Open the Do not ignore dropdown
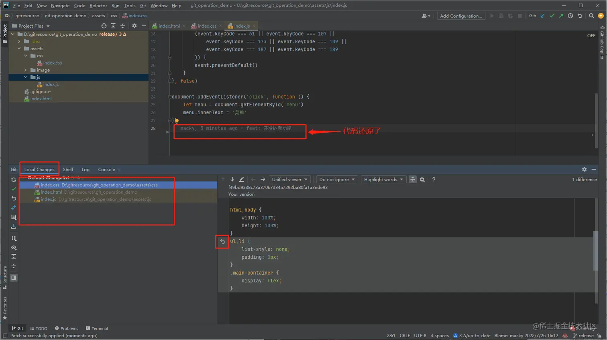Screen dimensions: 607x340 coord(337,180)
